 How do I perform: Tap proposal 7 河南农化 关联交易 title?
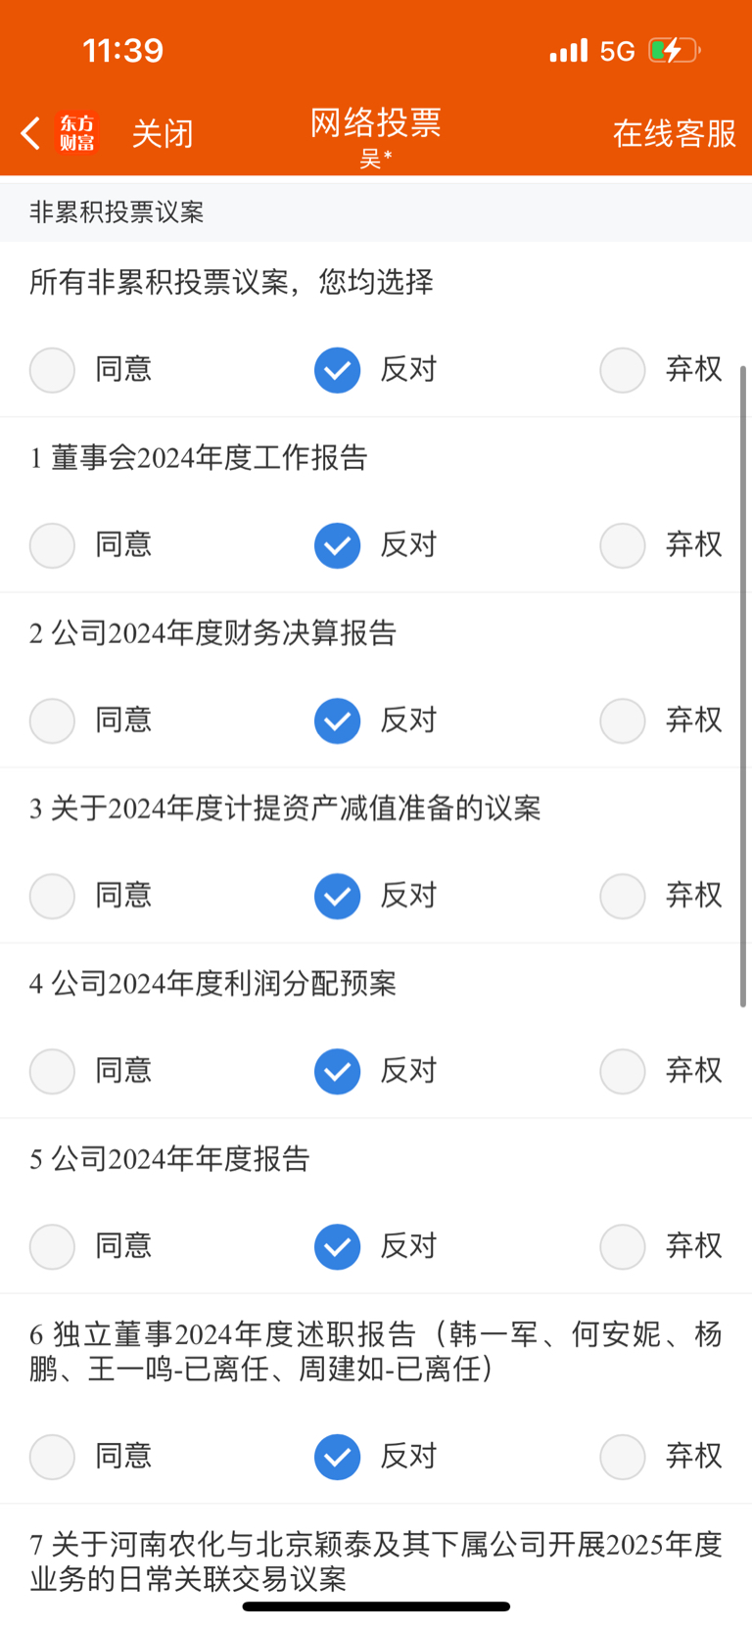coord(376,1561)
